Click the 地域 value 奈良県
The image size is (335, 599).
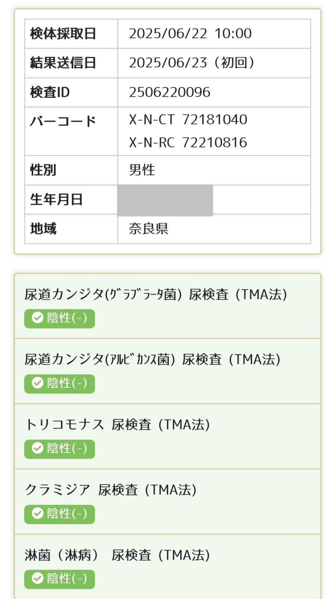point(149,229)
